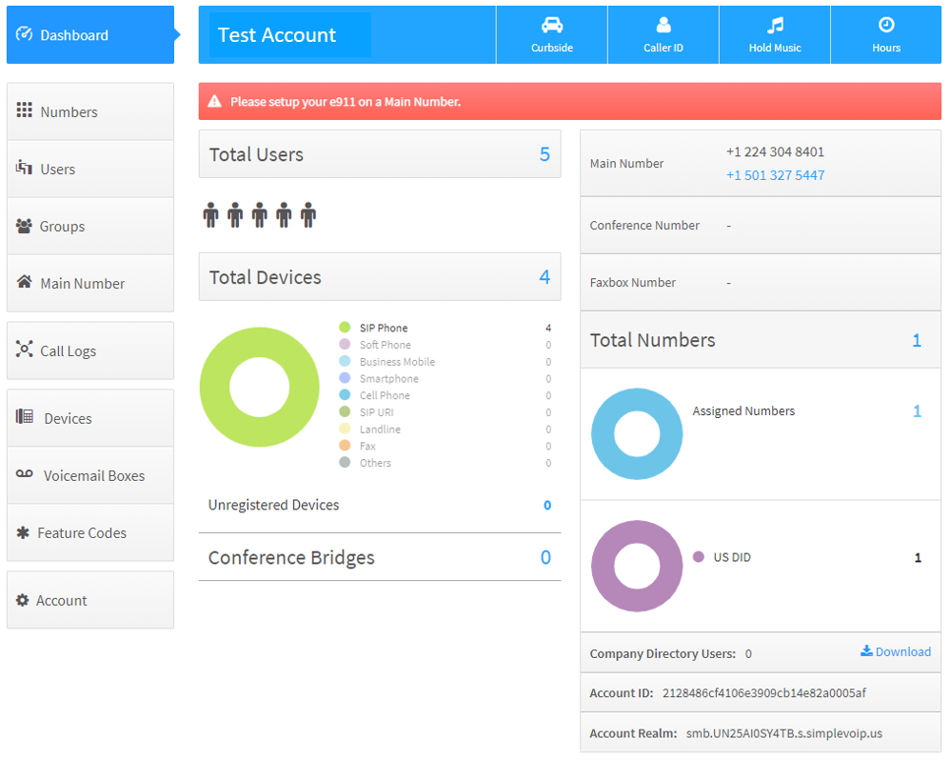The width and height of the screenshot is (950, 760).
Task: Click the Hours clock icon
Action: point(885,24)
